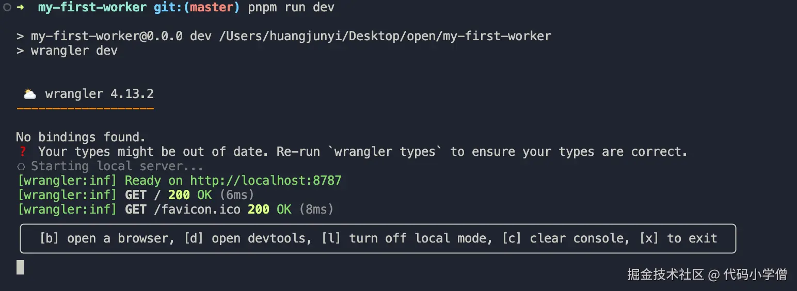Click the '/favicon.ico' request path
This screenshot has width=797, height=291.
[197, 209]
